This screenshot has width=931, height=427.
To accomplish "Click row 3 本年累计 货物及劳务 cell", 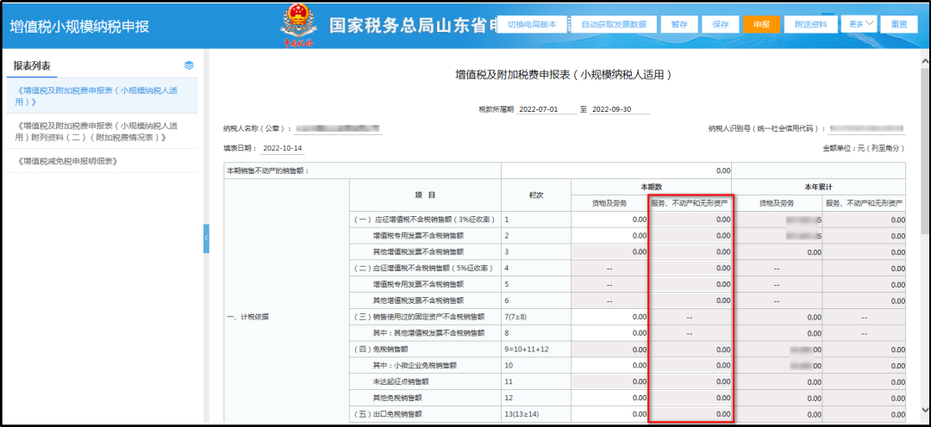I will pyautogui.click(x=777, y=251).
